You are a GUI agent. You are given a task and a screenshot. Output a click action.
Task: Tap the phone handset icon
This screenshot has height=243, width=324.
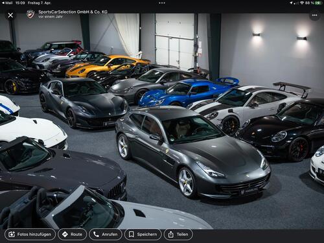point(96,235)
